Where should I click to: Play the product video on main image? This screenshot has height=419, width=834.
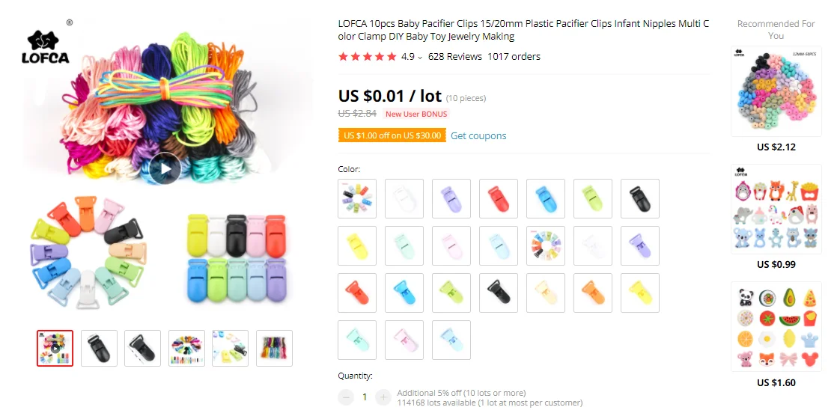pos(165,168)
